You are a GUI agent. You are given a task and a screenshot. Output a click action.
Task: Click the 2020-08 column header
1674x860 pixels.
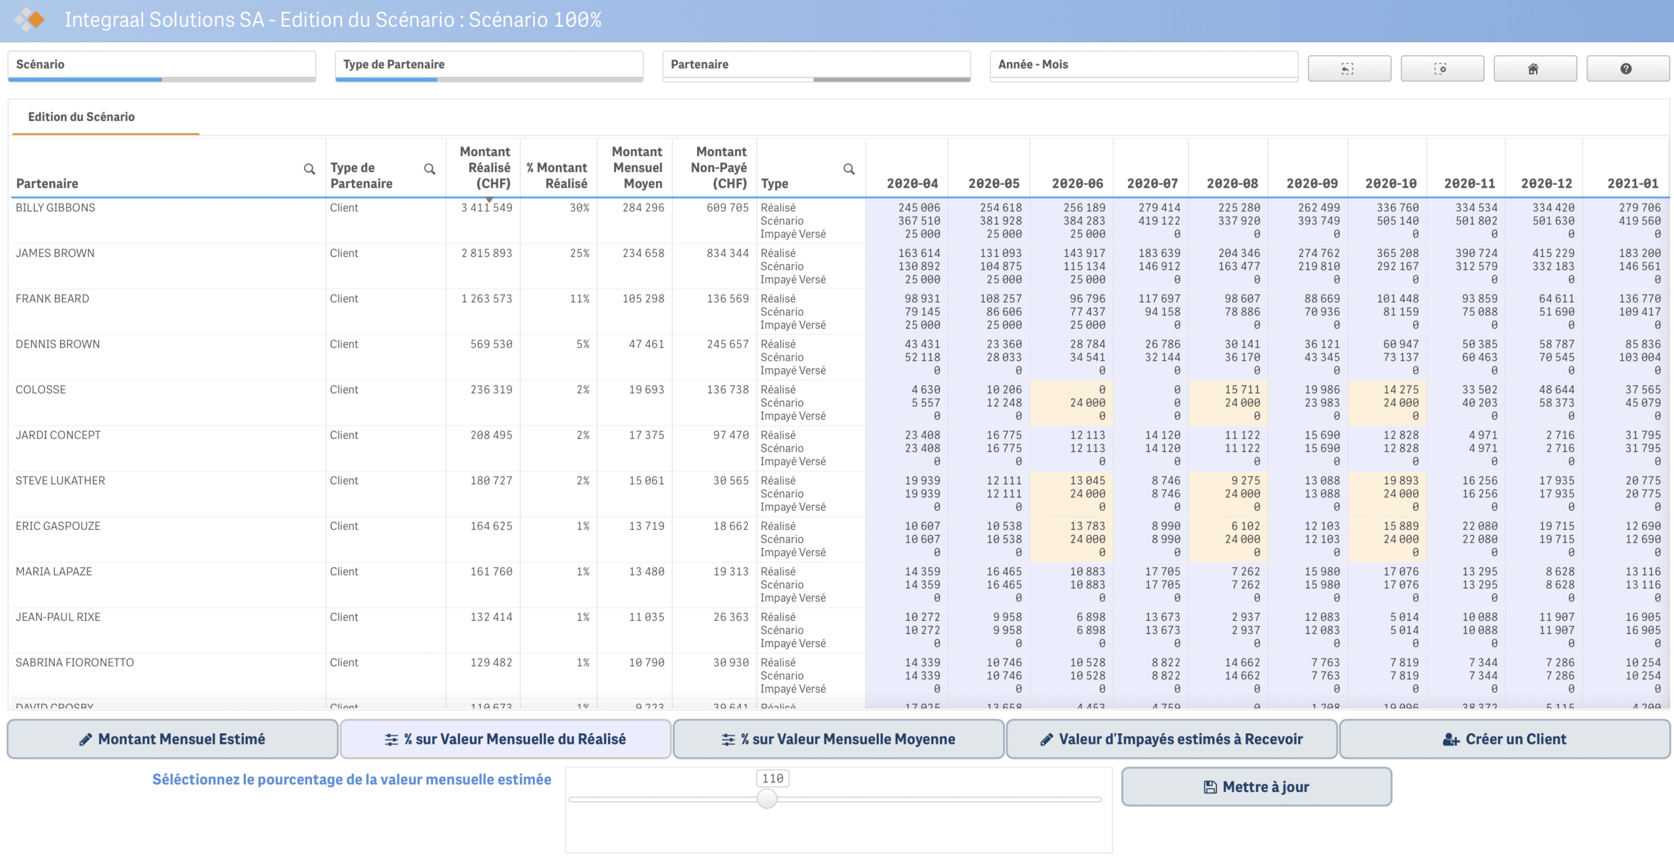pyautogui.click(x=1232, y=184)
